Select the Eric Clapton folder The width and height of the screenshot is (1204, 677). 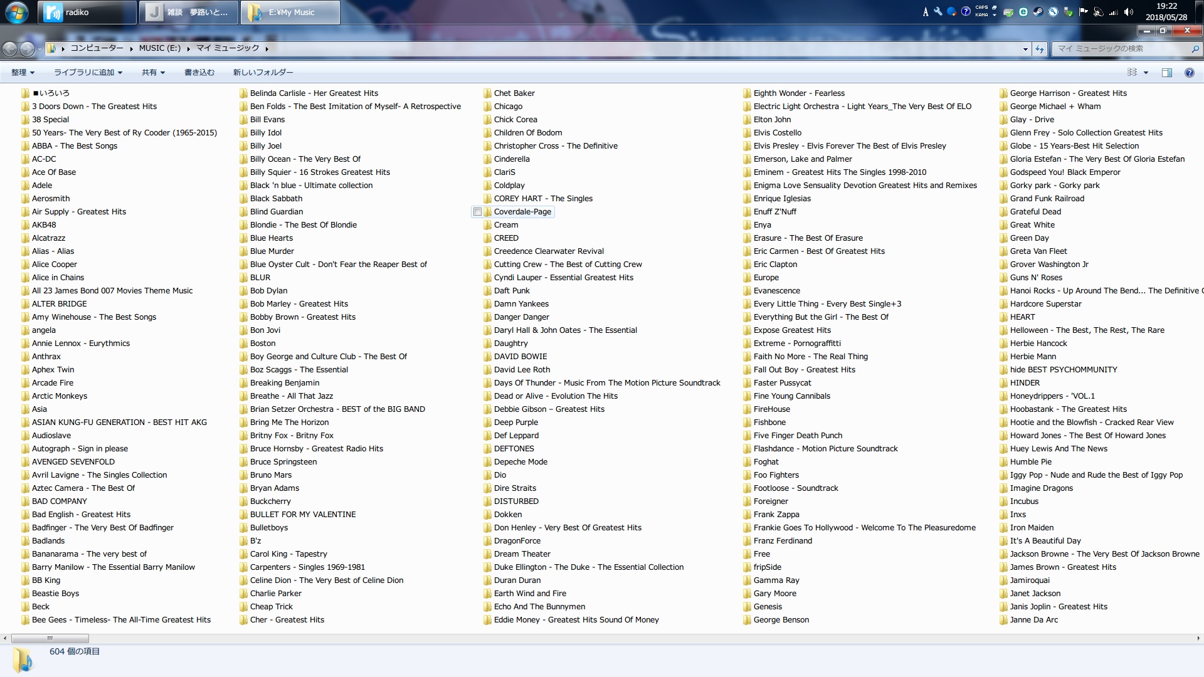pos(769,265)
